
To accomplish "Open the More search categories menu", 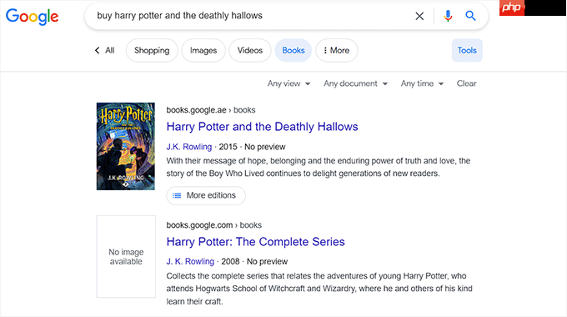I will 337,50.
